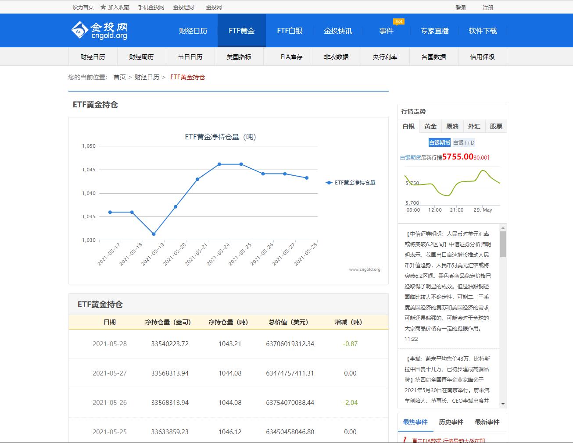Switch to the 黄金 market tab
573x443 pixels.
pyautogui.click(x=430, y=126)
